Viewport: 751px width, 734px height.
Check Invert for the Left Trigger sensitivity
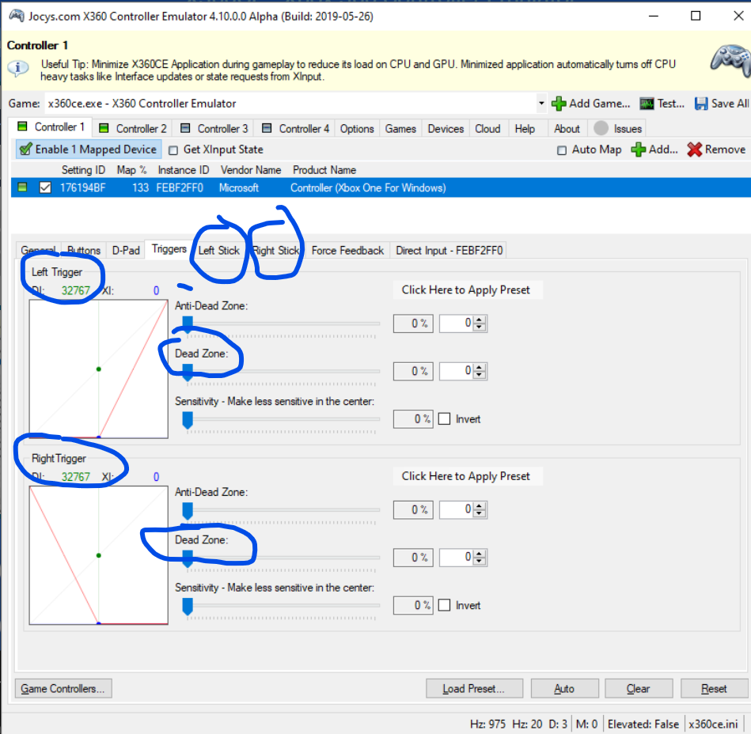(x=445, y=419)
